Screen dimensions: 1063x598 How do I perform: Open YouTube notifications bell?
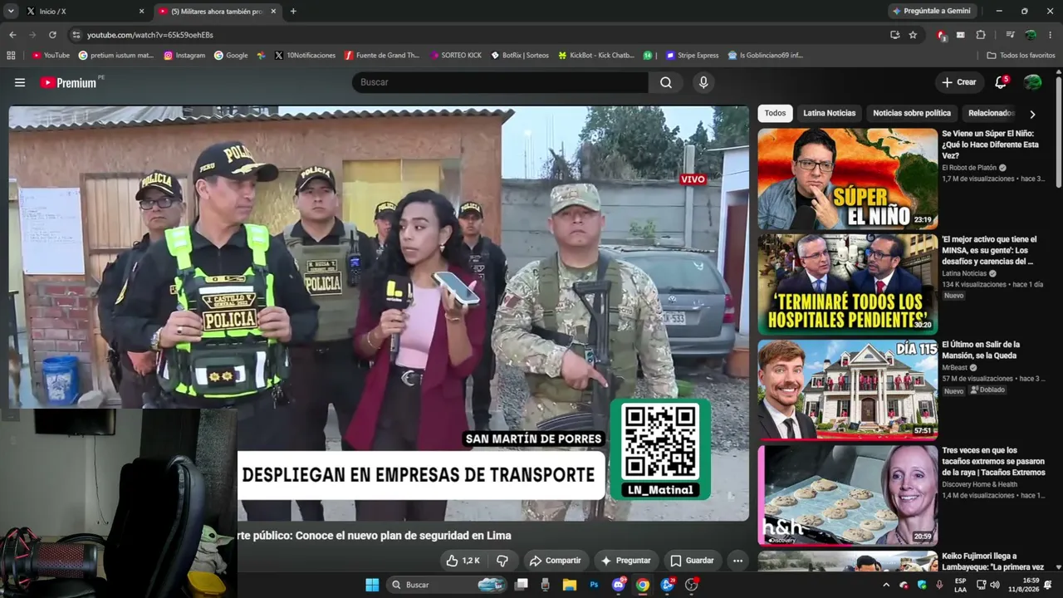point(1001,82)
